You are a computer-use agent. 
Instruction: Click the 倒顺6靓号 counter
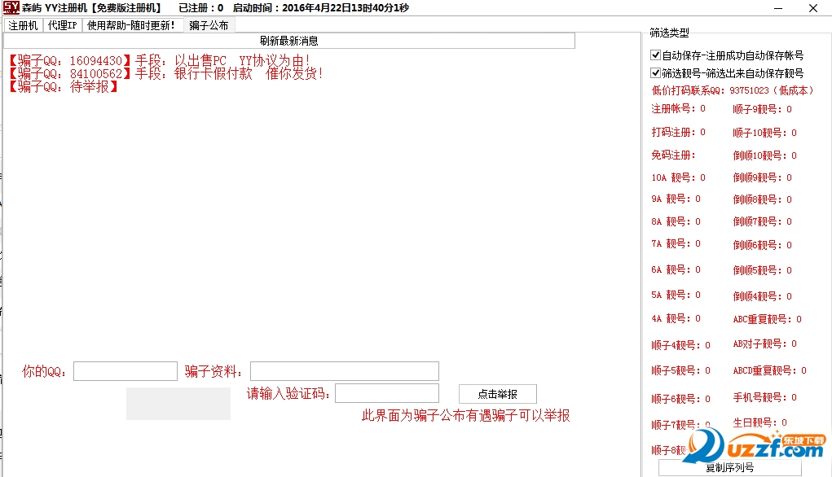[x=762, y=245]
